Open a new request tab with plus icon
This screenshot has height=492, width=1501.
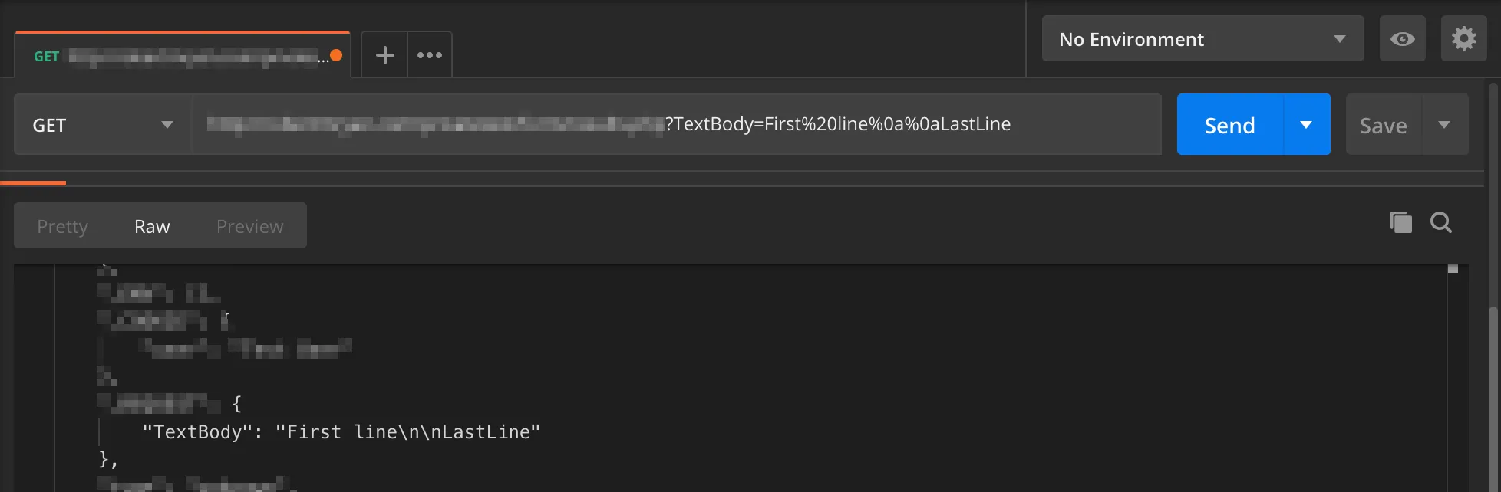coord(384,55)
